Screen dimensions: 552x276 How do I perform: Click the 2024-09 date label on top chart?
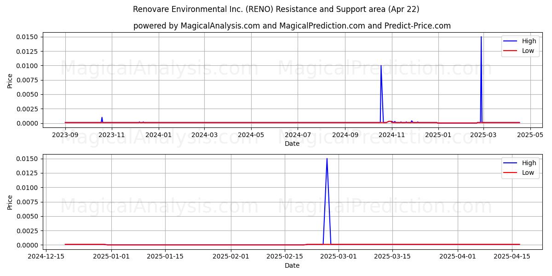click(345, 135)
